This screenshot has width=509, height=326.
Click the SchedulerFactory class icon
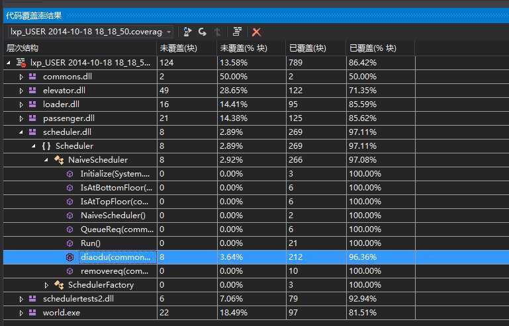[59, 285]
